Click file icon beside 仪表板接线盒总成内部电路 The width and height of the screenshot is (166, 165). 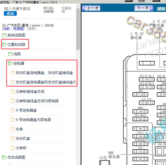click(x=13, y=101)
